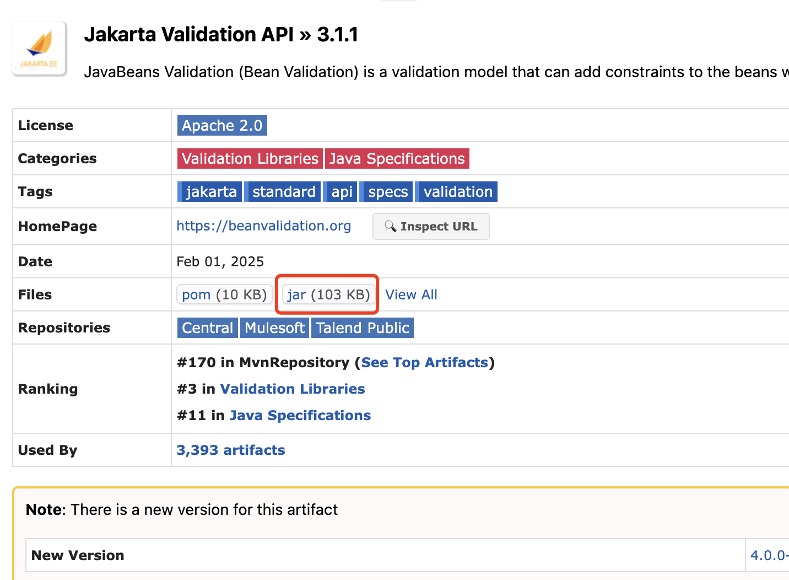The image size is (789, 580).
Task: Click the New Version row label
Action: [78, 556]
